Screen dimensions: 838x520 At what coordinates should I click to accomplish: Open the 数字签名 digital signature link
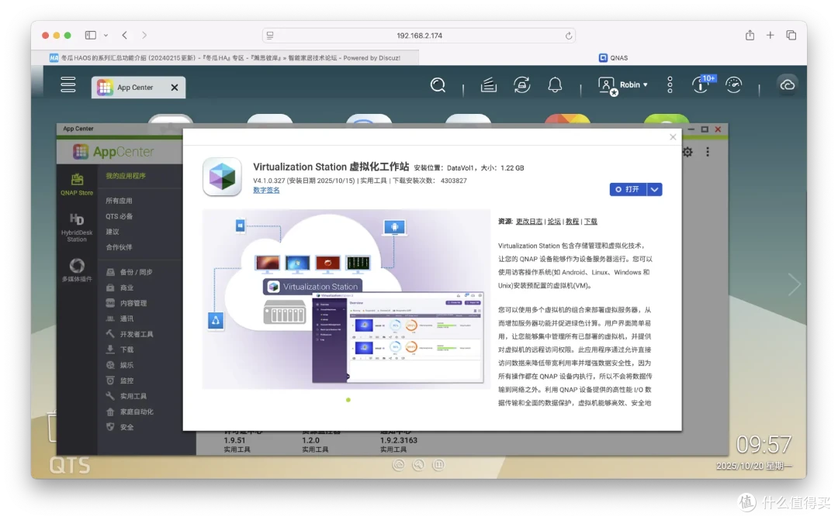point(266,190)
